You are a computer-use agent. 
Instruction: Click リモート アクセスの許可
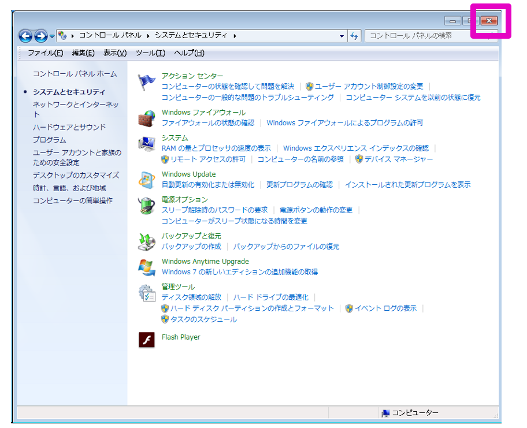coord(207,159)
